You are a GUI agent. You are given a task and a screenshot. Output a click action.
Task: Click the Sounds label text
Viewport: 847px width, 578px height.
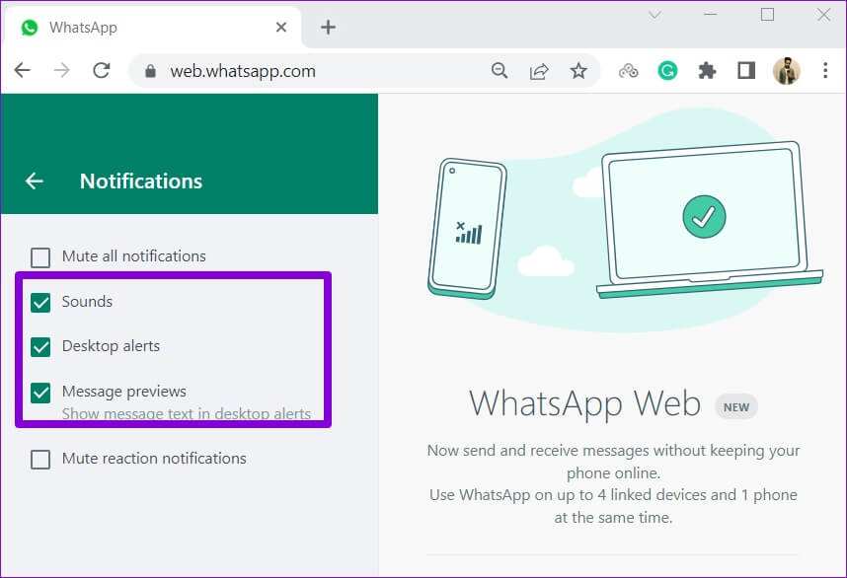(x=87, y=301)
